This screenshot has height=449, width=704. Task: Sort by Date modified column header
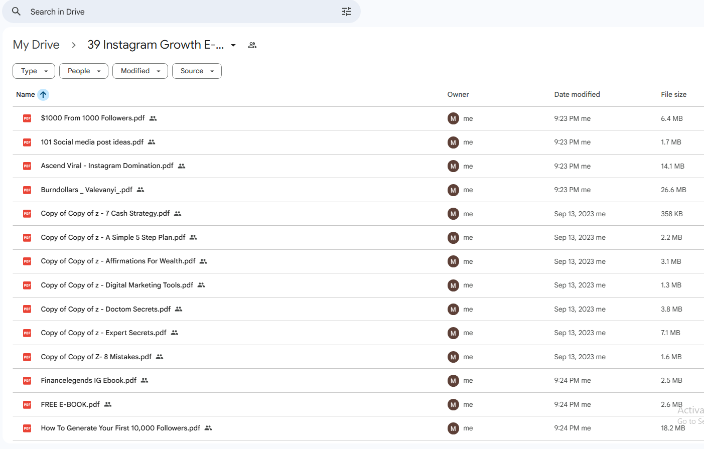click(x=577, y=94)
